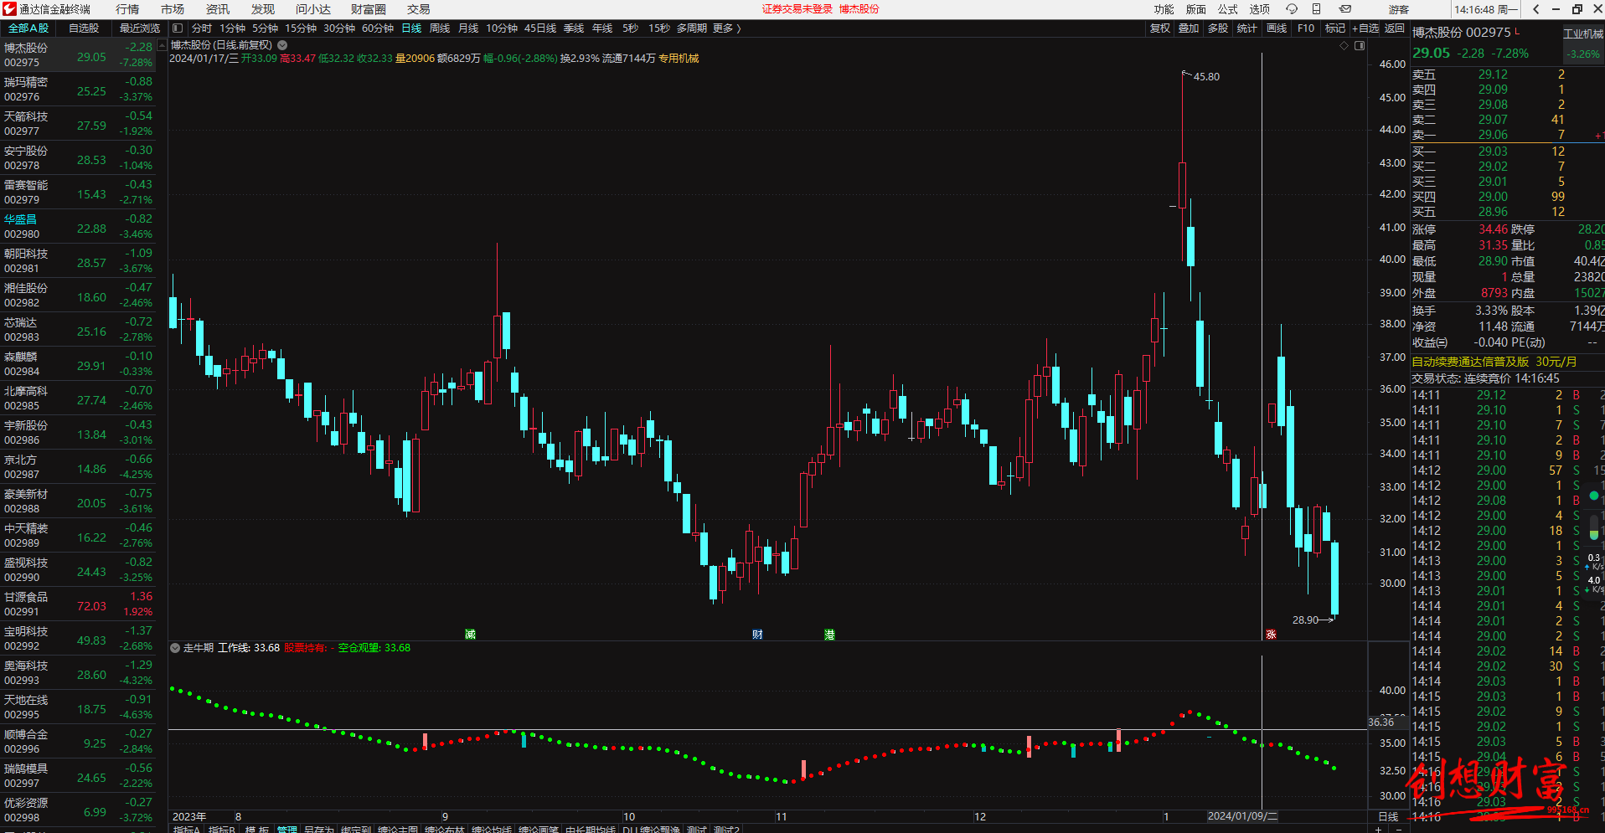Select the 月线 timeframe
Image resolution: width=1605 pixels, height=833 pixels.
[468, 28]
